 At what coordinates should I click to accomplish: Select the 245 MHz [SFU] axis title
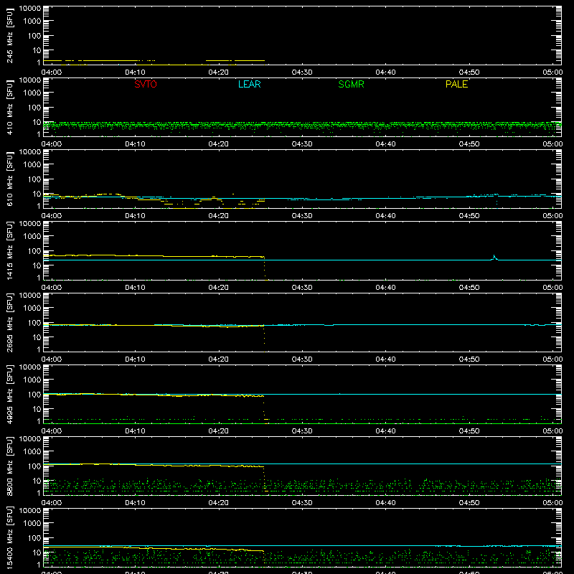[9, 35]
